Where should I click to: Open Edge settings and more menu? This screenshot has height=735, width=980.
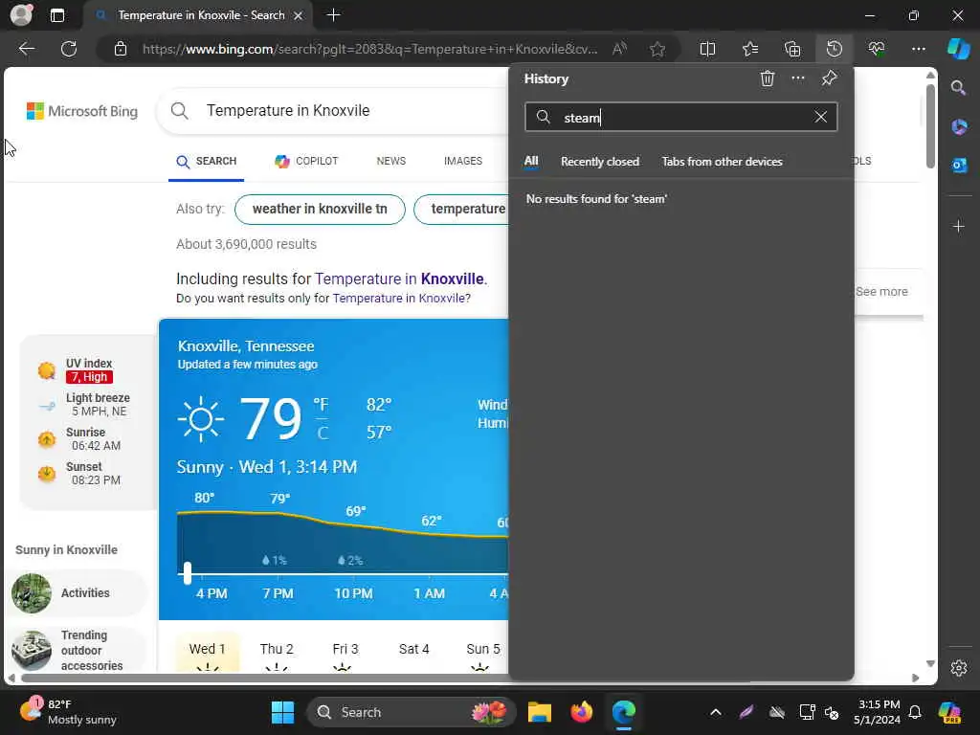coord(918,49)
